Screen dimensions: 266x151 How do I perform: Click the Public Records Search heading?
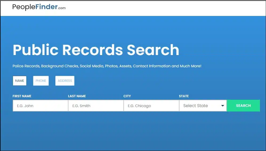click(96, 50)
